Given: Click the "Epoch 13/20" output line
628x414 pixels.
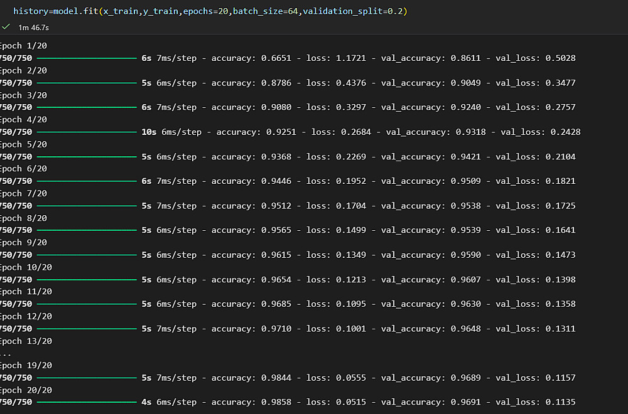Looking at the screenshot, I should coord(26,341).
